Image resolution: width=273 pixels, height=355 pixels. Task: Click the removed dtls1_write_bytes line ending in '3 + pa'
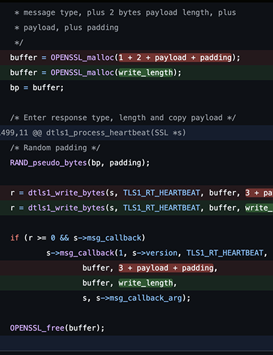136,193
